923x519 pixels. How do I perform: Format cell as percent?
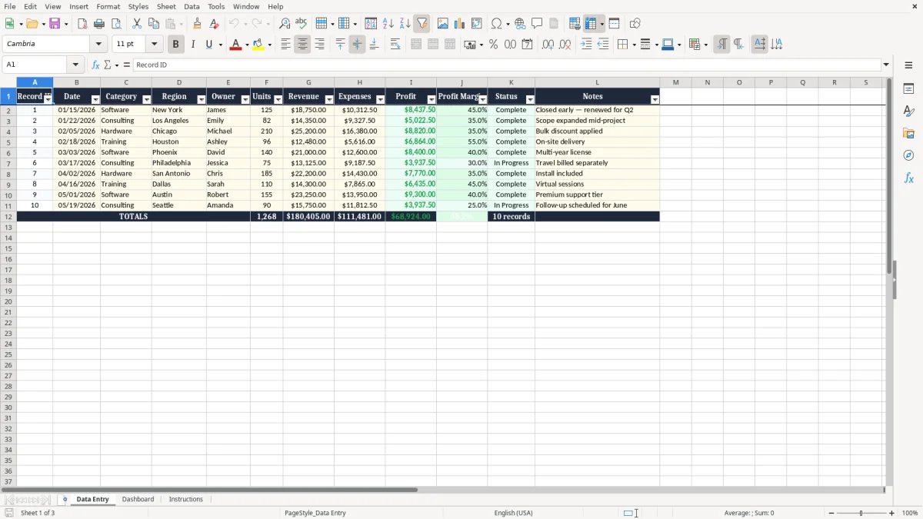[493, 45]
